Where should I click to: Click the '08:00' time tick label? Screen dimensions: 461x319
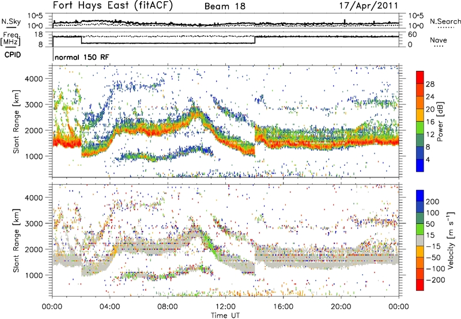click(x=167, y=307)
